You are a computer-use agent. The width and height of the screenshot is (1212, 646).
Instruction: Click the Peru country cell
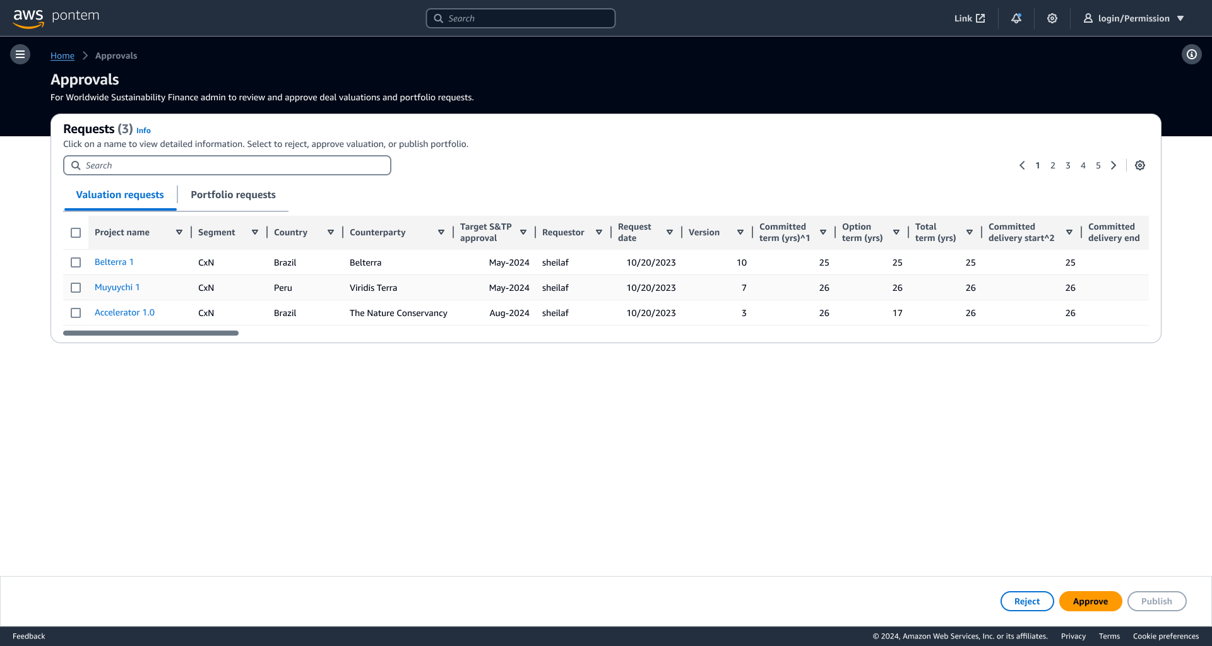283,288
